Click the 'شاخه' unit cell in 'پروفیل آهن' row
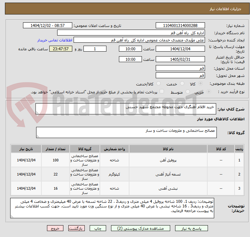This screenshot has height=237, width=250. click(x=114, y=160)
